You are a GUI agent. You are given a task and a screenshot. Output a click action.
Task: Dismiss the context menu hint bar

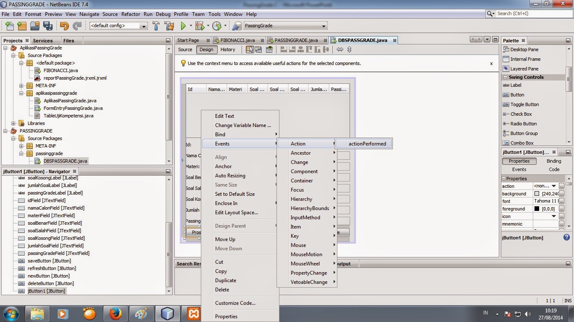tap(491, 64)
